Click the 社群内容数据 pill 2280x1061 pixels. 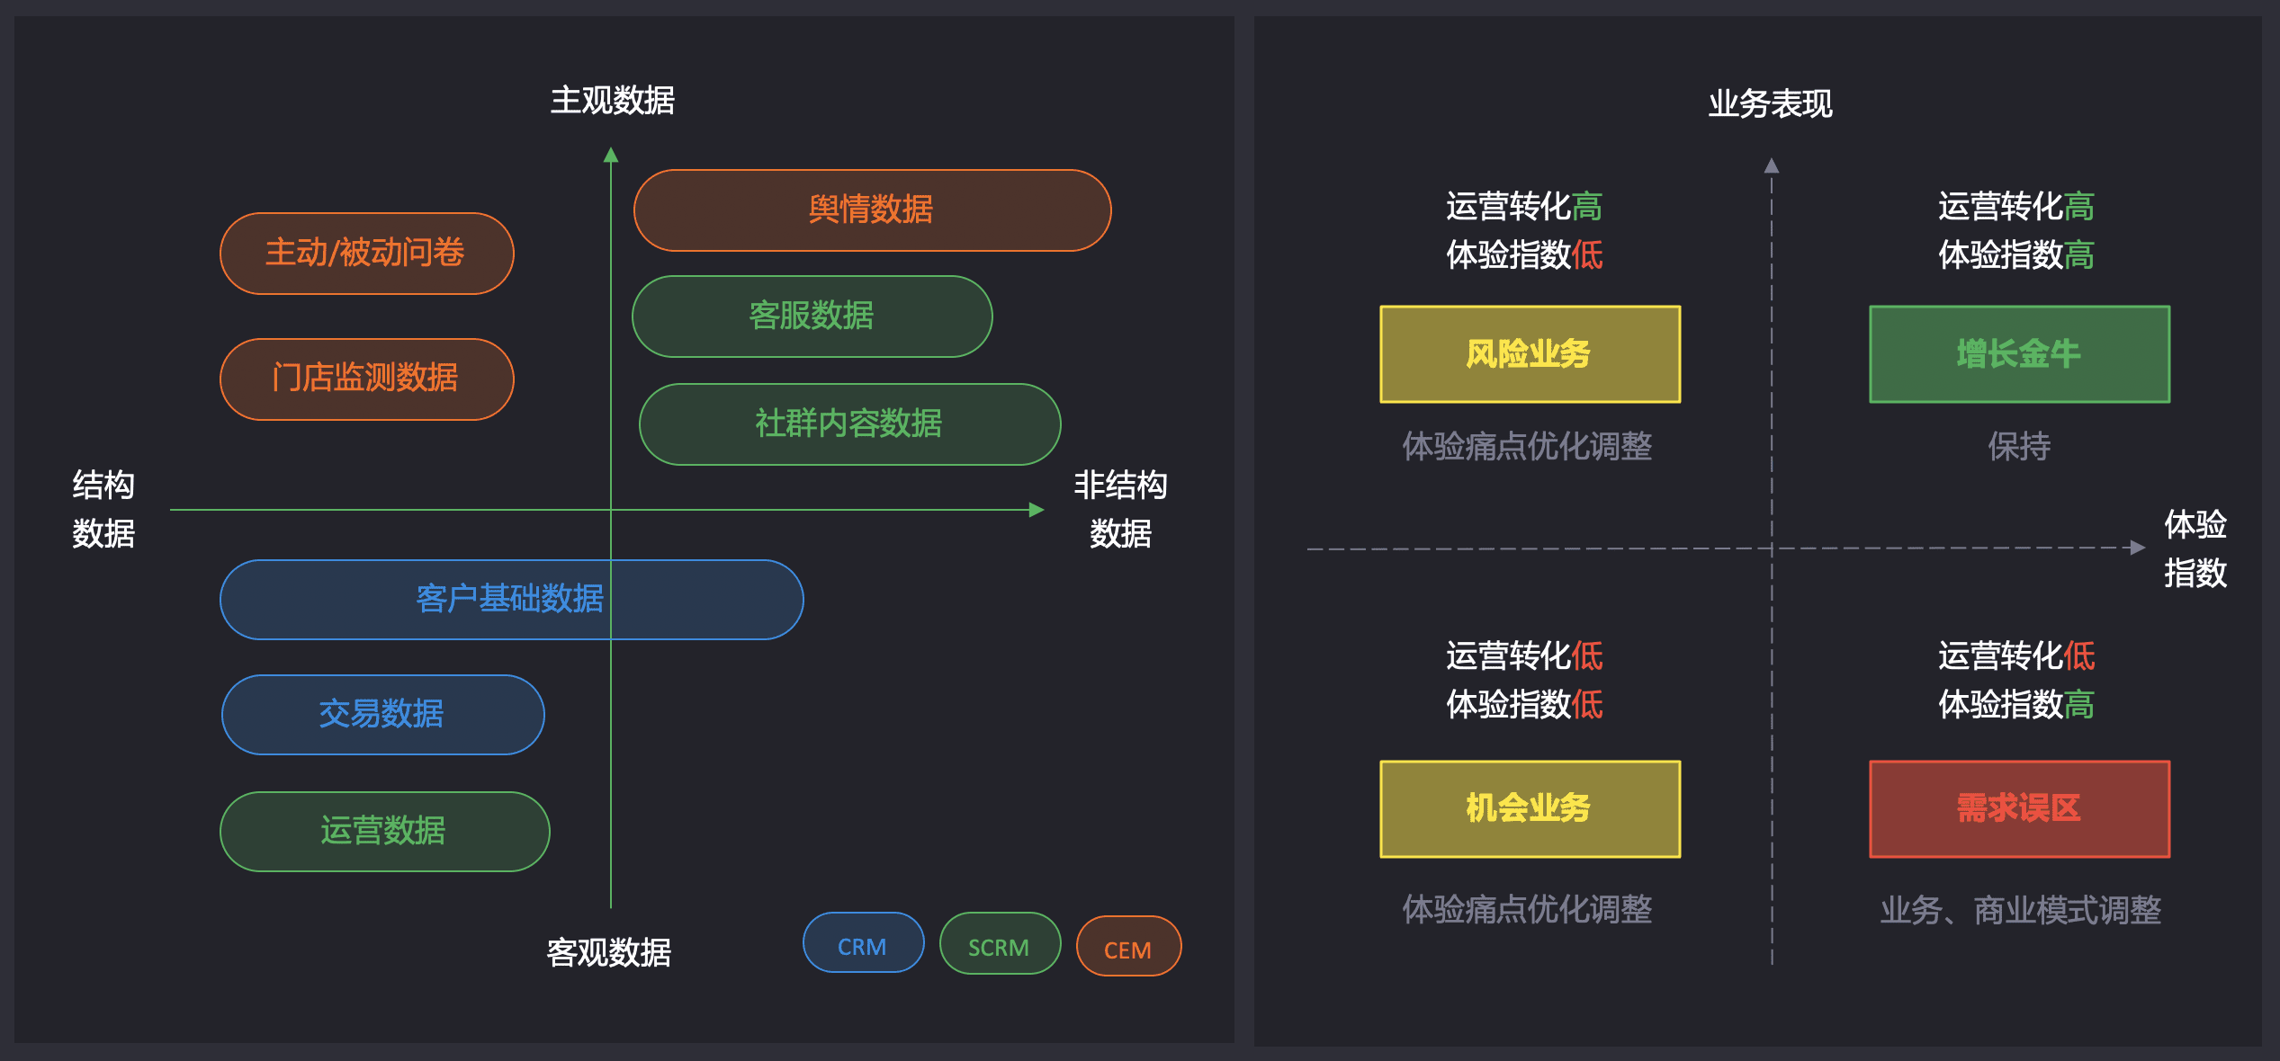[x=849, y=424]
